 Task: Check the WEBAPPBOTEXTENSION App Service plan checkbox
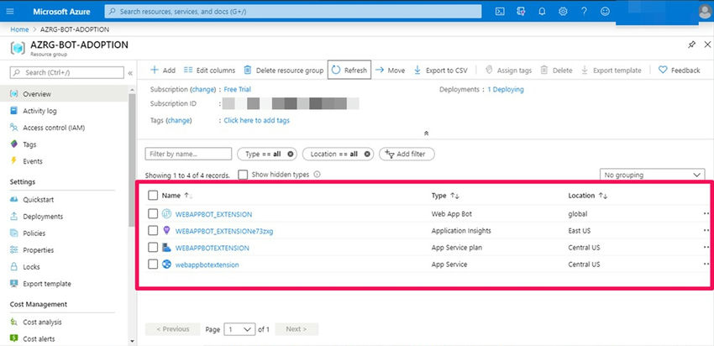(x=153, y=247)
